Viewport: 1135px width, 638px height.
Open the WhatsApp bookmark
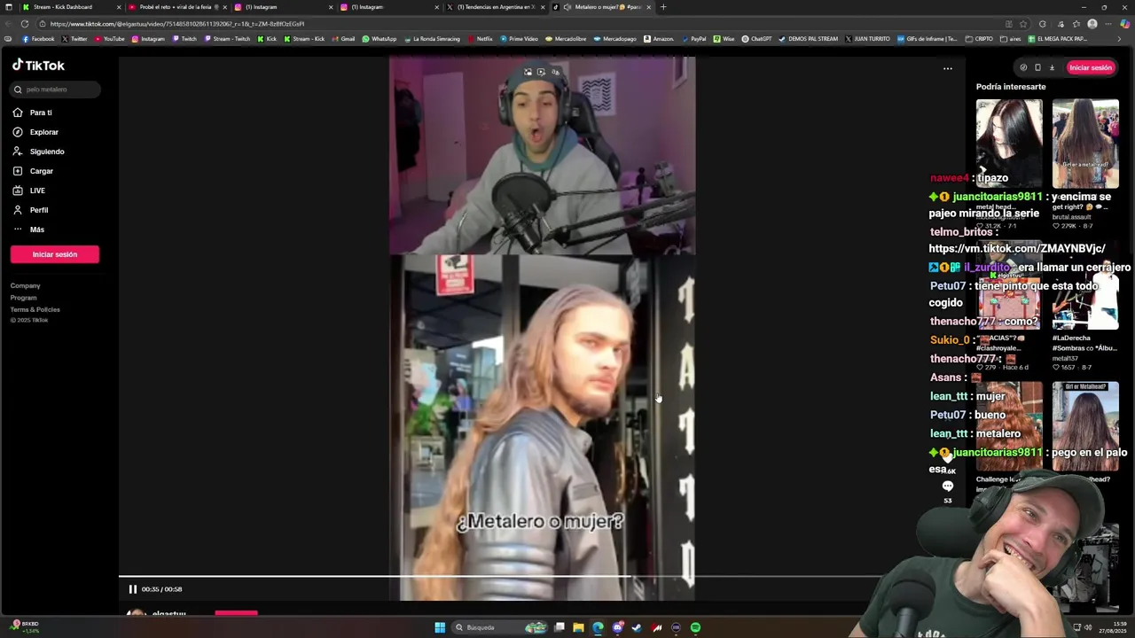(380, 39)
